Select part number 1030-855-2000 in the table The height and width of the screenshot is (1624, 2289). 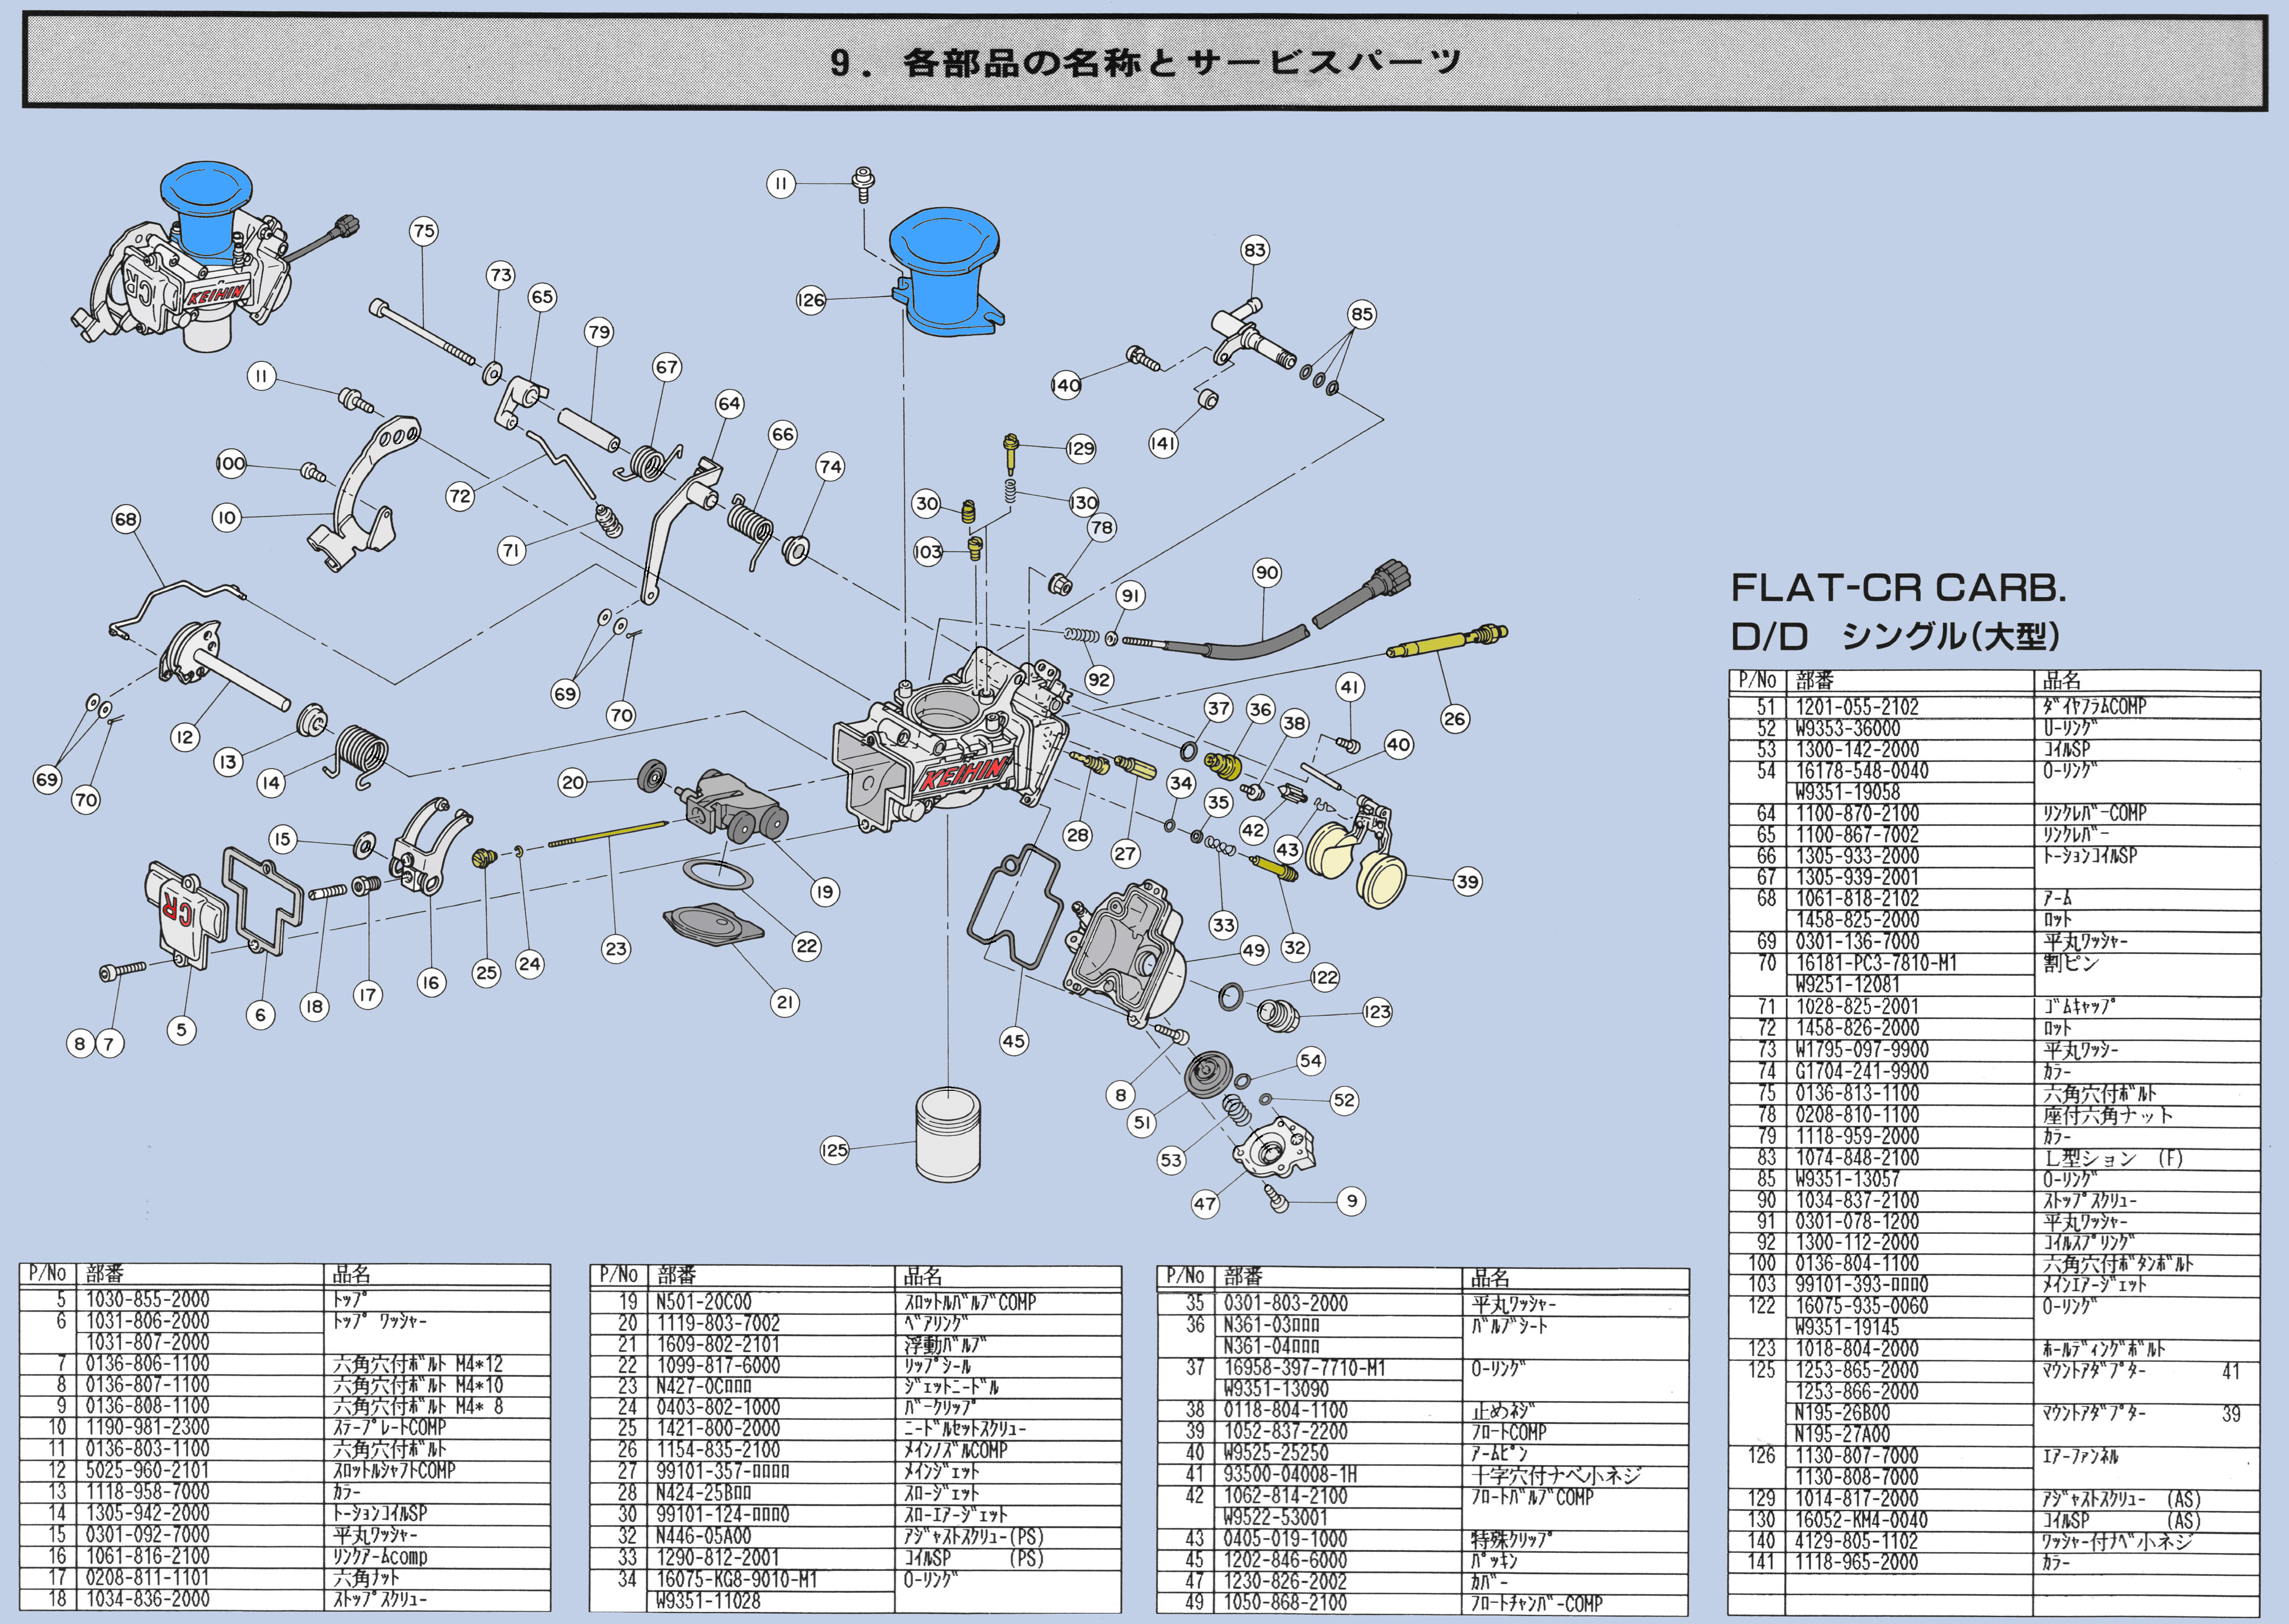pyautogui.click(x=148, y=1299)
